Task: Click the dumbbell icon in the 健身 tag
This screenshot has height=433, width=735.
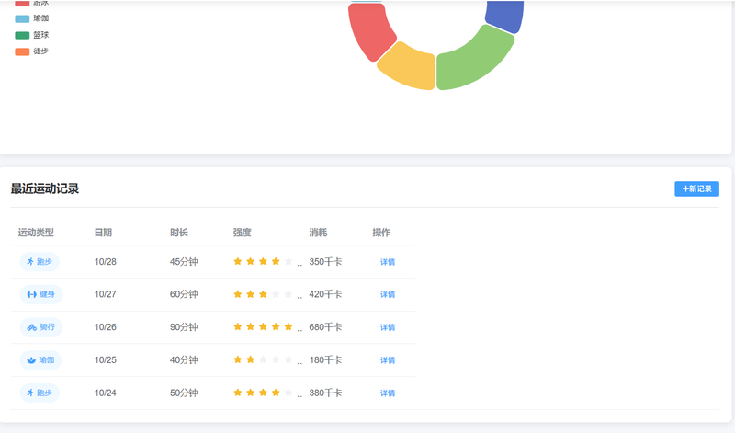Action: click(32, 294)
